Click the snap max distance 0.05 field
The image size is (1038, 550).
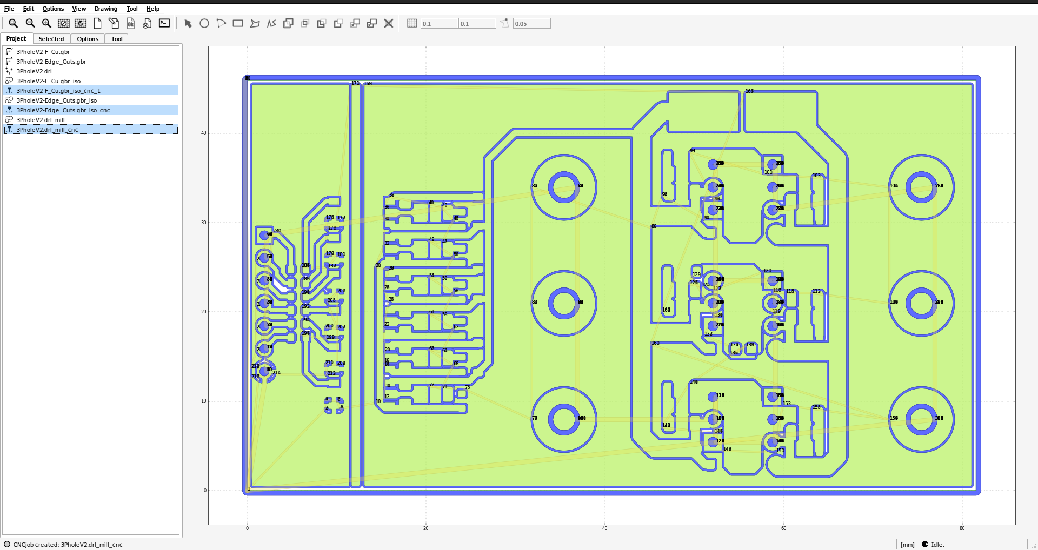click(531, 23)
